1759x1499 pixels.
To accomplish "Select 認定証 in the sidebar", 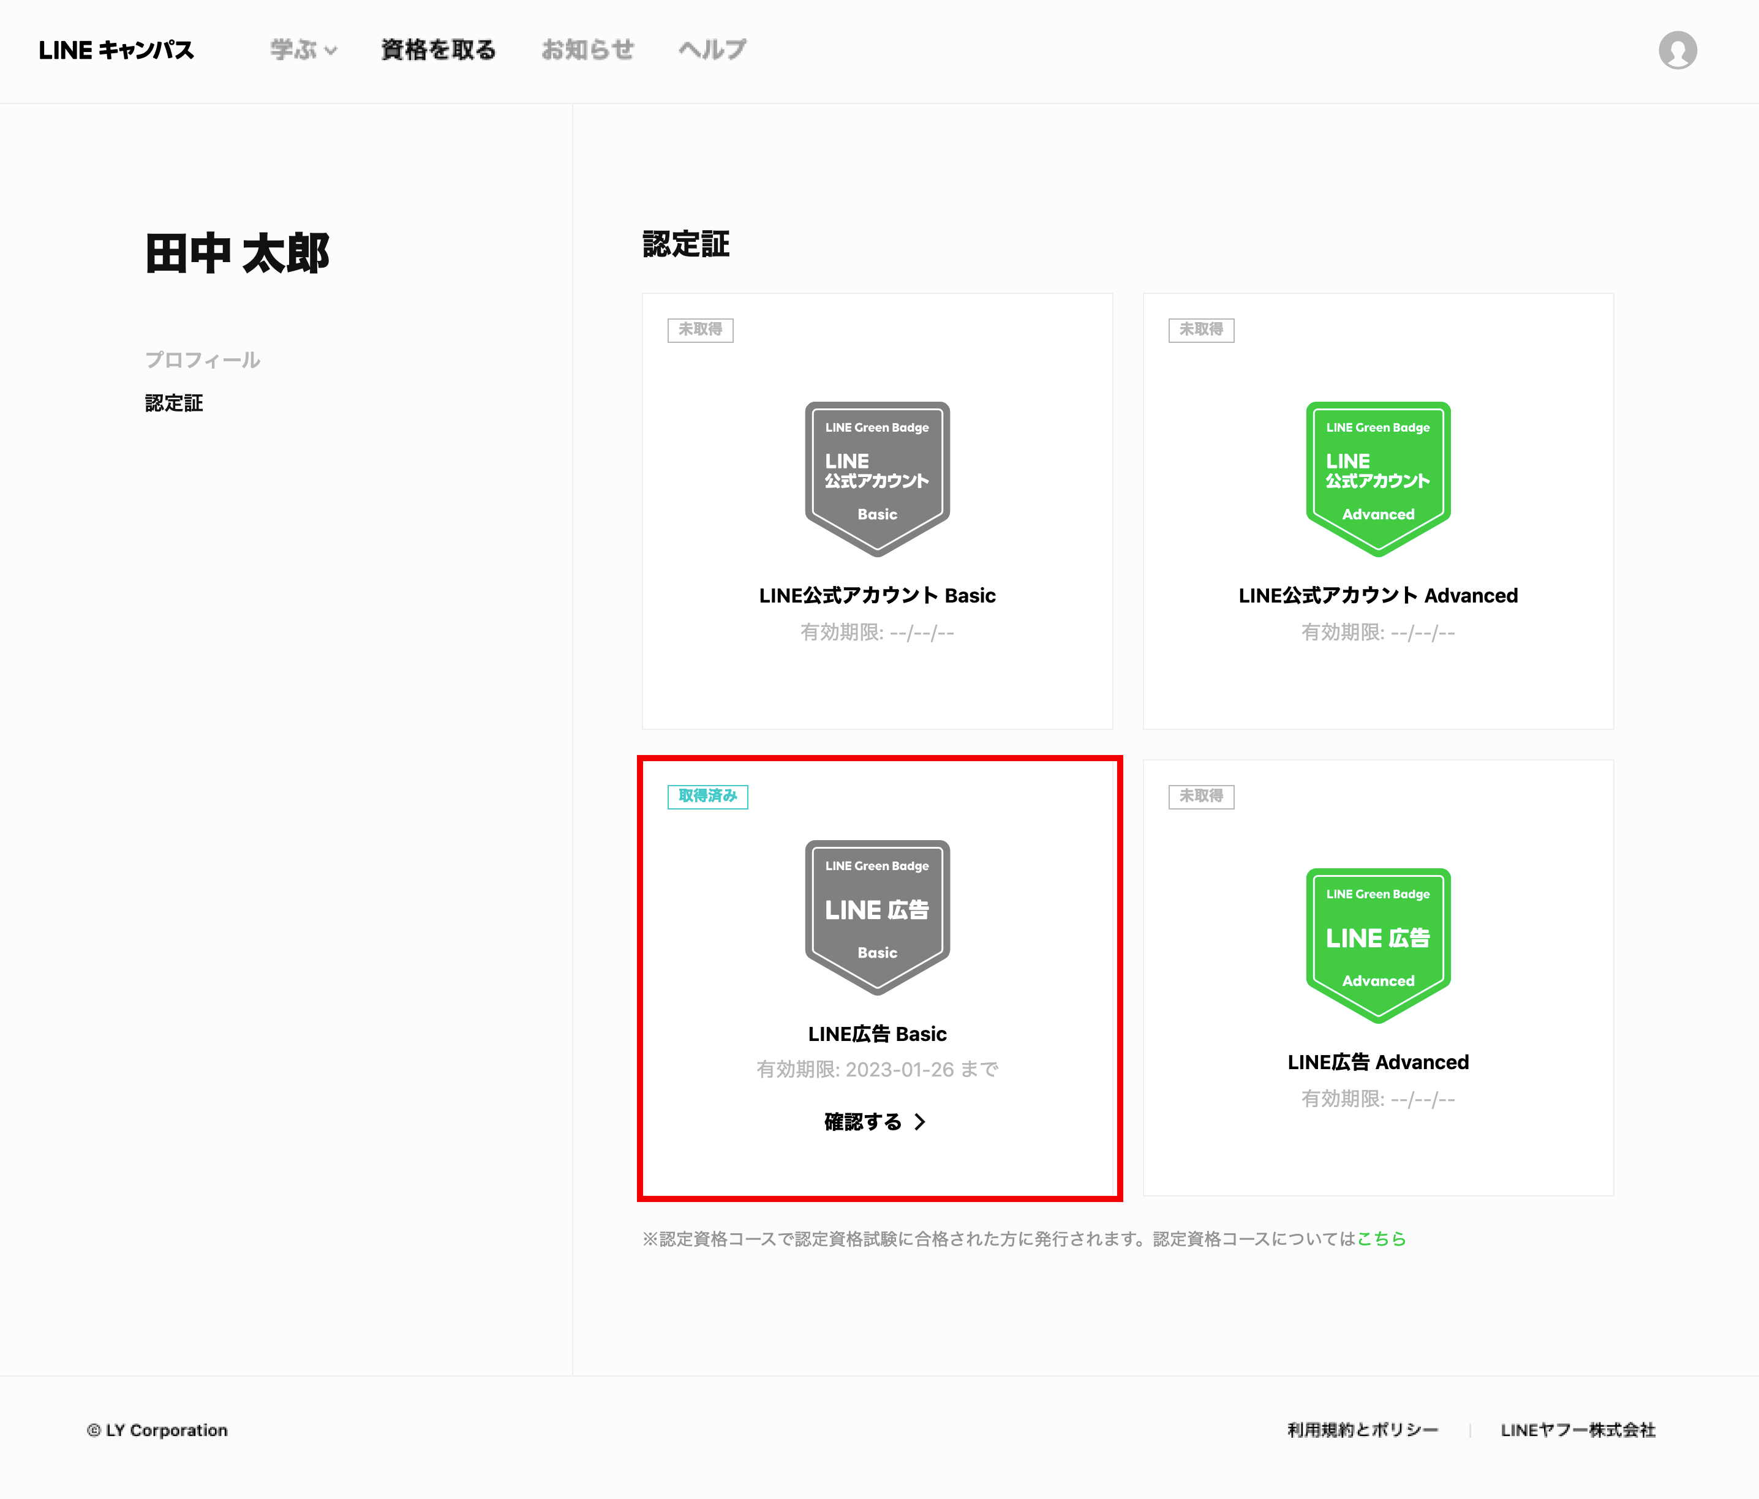I will click(x=174, y=403).
